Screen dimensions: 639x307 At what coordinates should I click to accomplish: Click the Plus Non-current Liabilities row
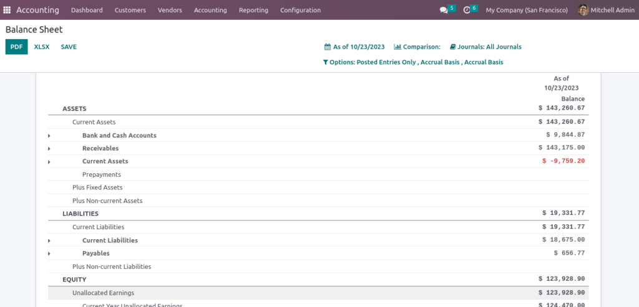[318, 267]
